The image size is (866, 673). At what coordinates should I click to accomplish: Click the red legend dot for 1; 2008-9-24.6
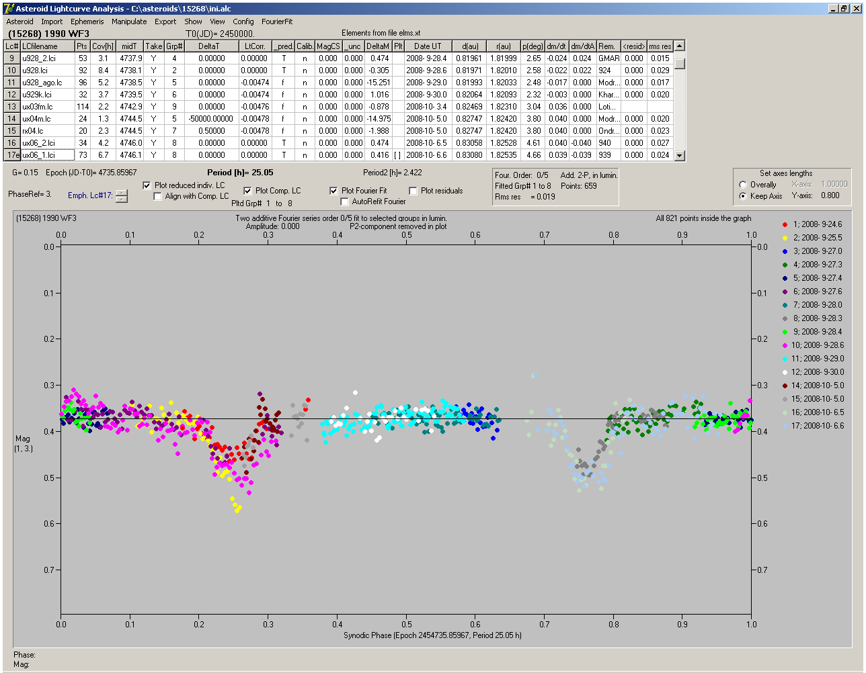tap(785, 224)
